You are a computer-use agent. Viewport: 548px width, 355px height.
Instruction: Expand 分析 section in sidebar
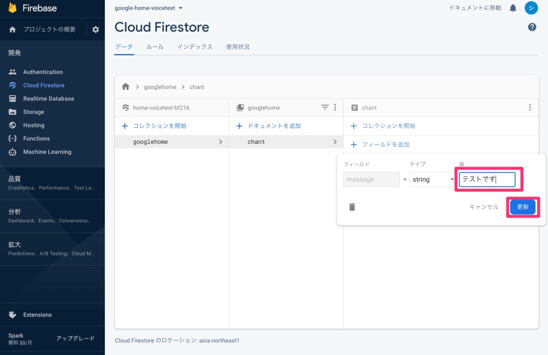[x=52, y=216]
